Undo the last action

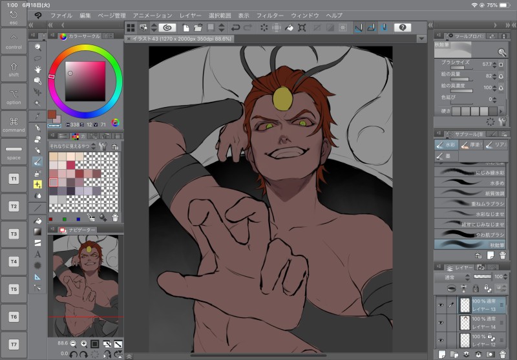(235, 28)
